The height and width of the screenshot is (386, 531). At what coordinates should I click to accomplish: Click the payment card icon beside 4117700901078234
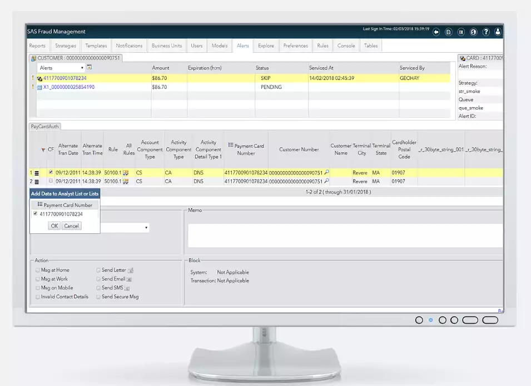coord(40,78)
